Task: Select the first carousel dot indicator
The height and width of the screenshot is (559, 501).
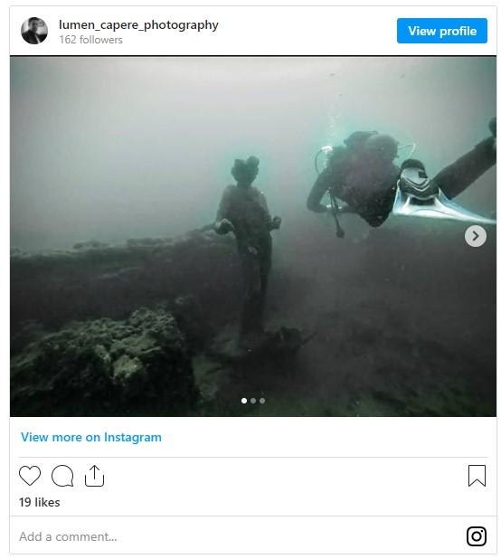Action: [244, 401]
